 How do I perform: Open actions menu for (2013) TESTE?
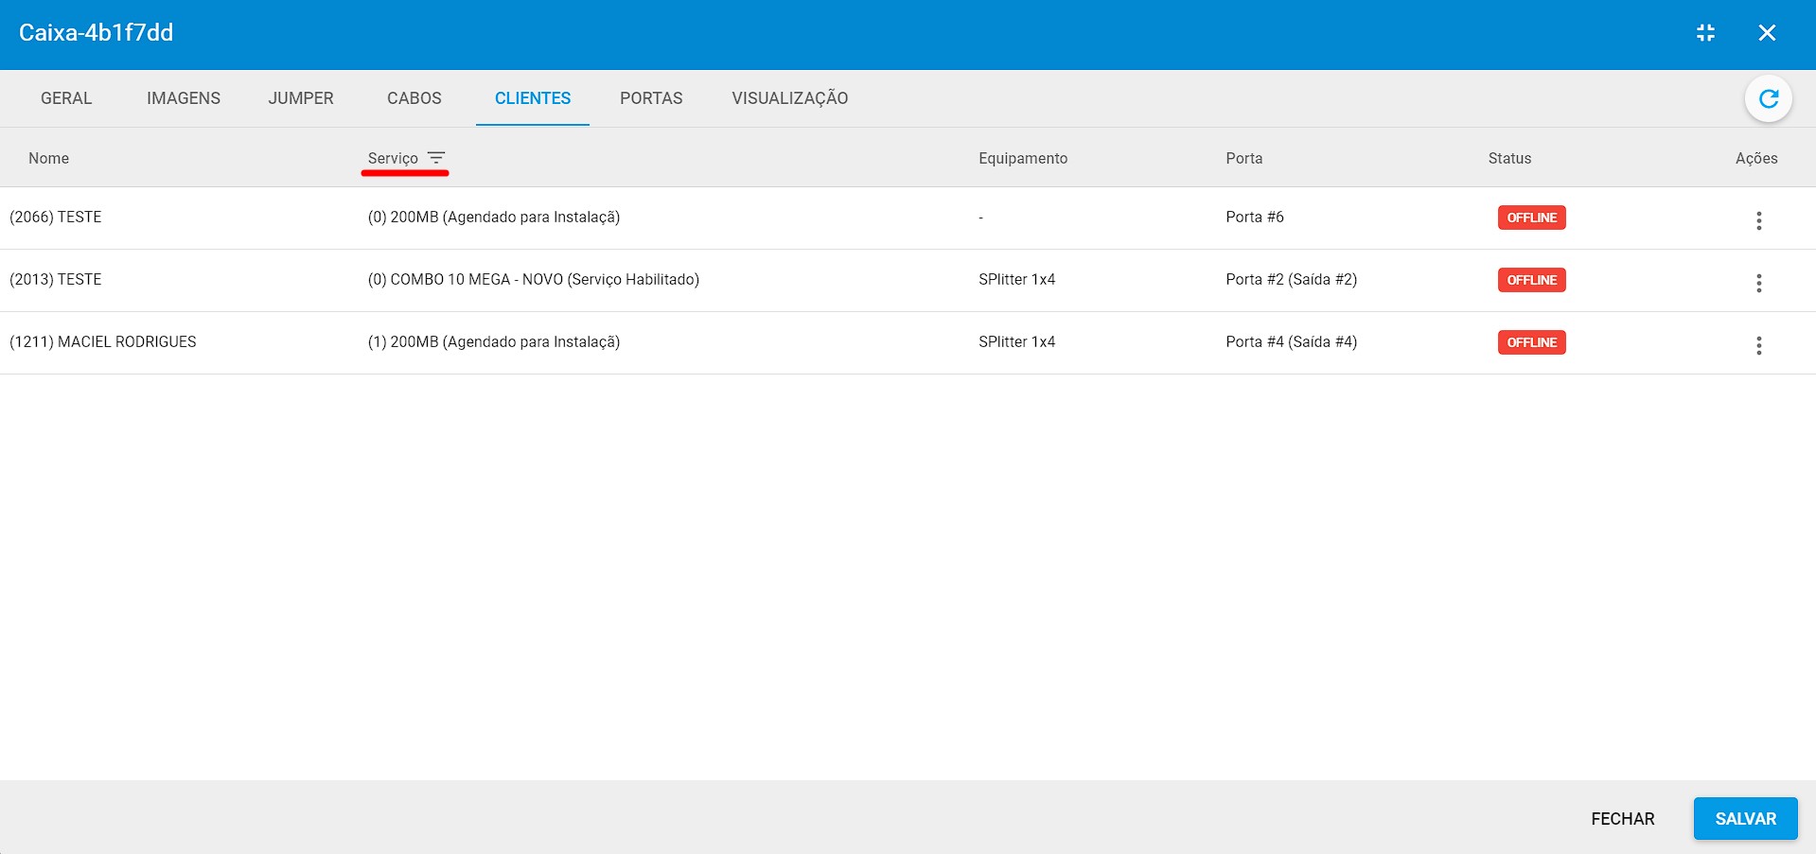point(1758,283)
